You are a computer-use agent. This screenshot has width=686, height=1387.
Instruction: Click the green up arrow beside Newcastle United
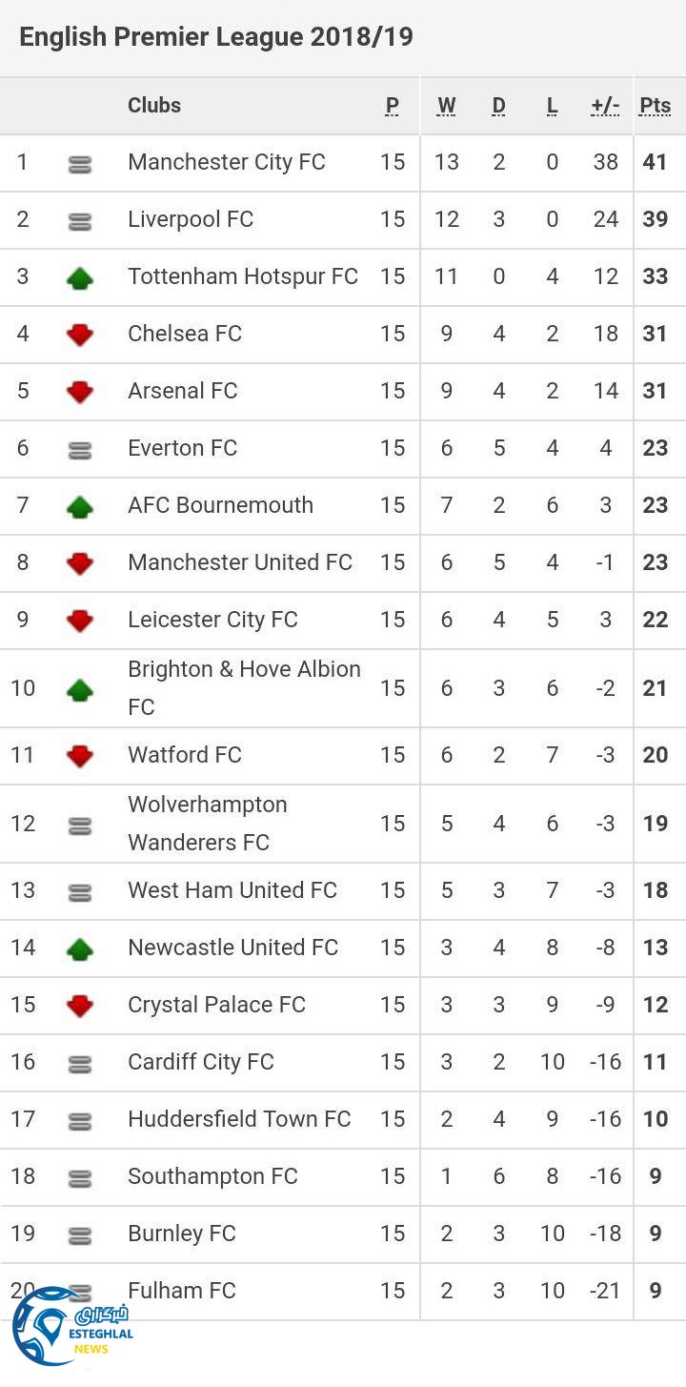(80, 948)
